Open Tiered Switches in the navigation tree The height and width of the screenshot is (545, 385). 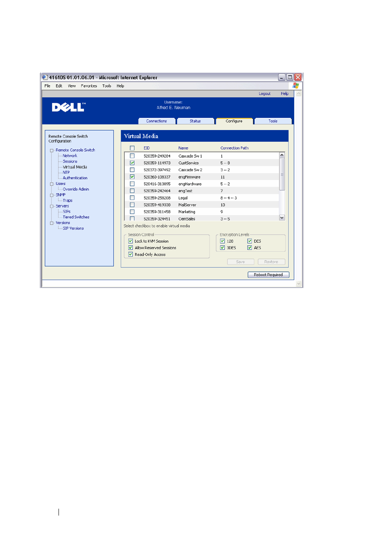click(x=76, y=217)
